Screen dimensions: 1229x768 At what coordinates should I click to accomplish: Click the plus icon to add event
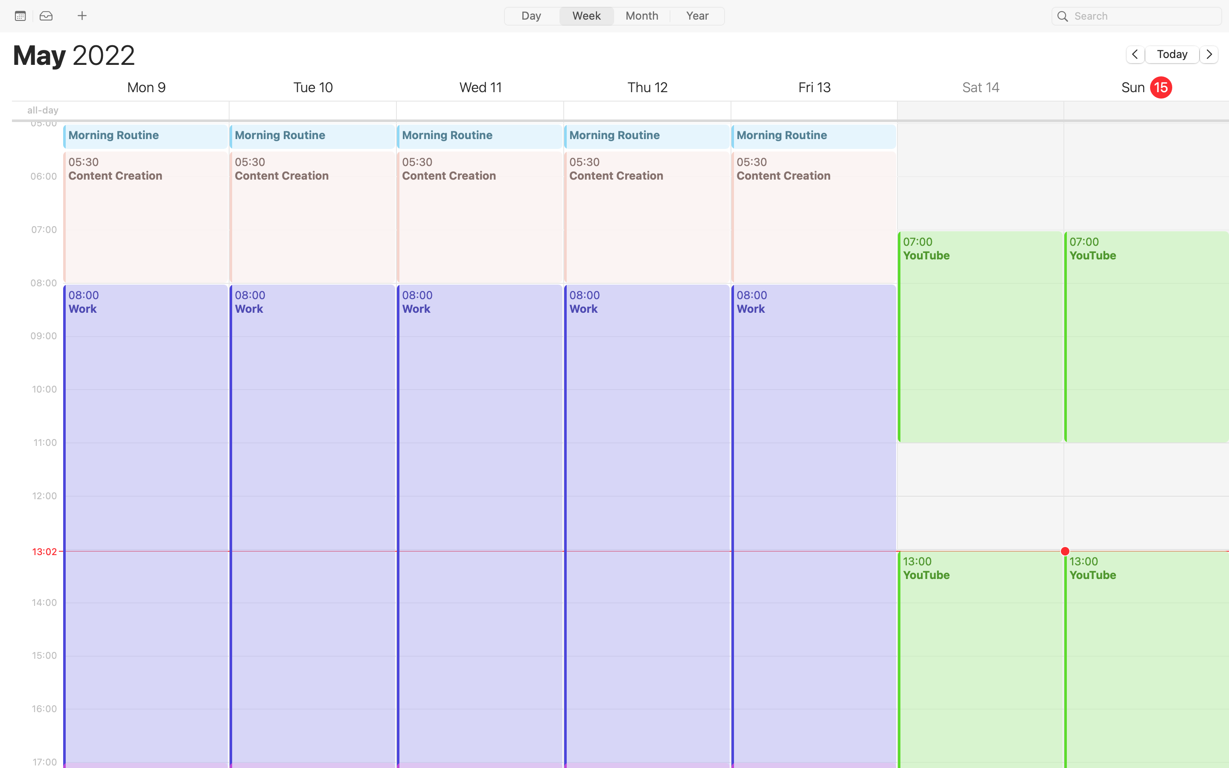tap(82, 16)
